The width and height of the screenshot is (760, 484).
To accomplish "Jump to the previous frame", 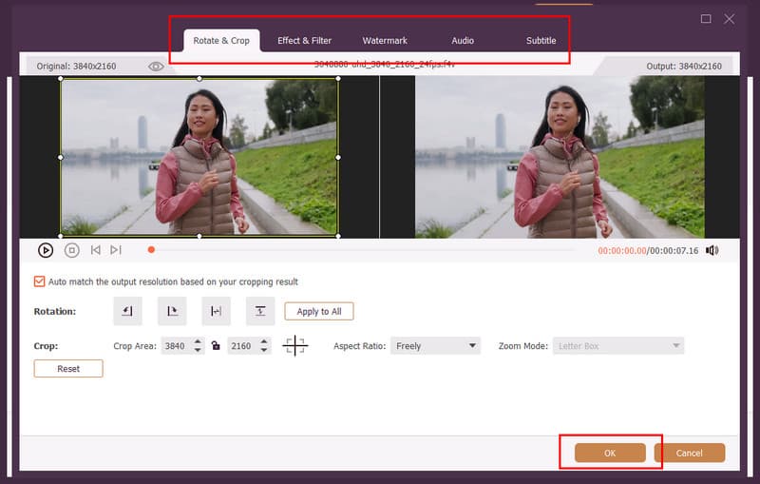I will (95, 250).
